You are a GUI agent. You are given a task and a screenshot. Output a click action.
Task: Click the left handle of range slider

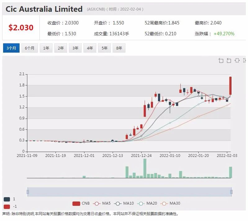28,192
